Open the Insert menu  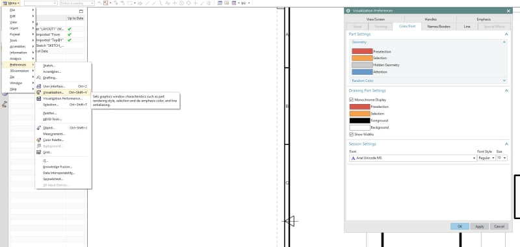pos(19,28)
